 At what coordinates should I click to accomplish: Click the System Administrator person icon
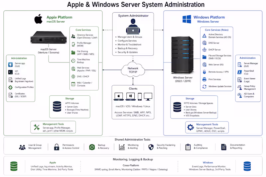(x=133, y=26)
